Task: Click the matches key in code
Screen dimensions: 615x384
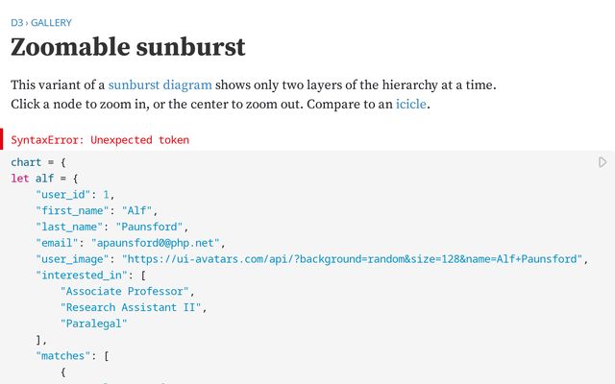Action: tap(62, 356)
